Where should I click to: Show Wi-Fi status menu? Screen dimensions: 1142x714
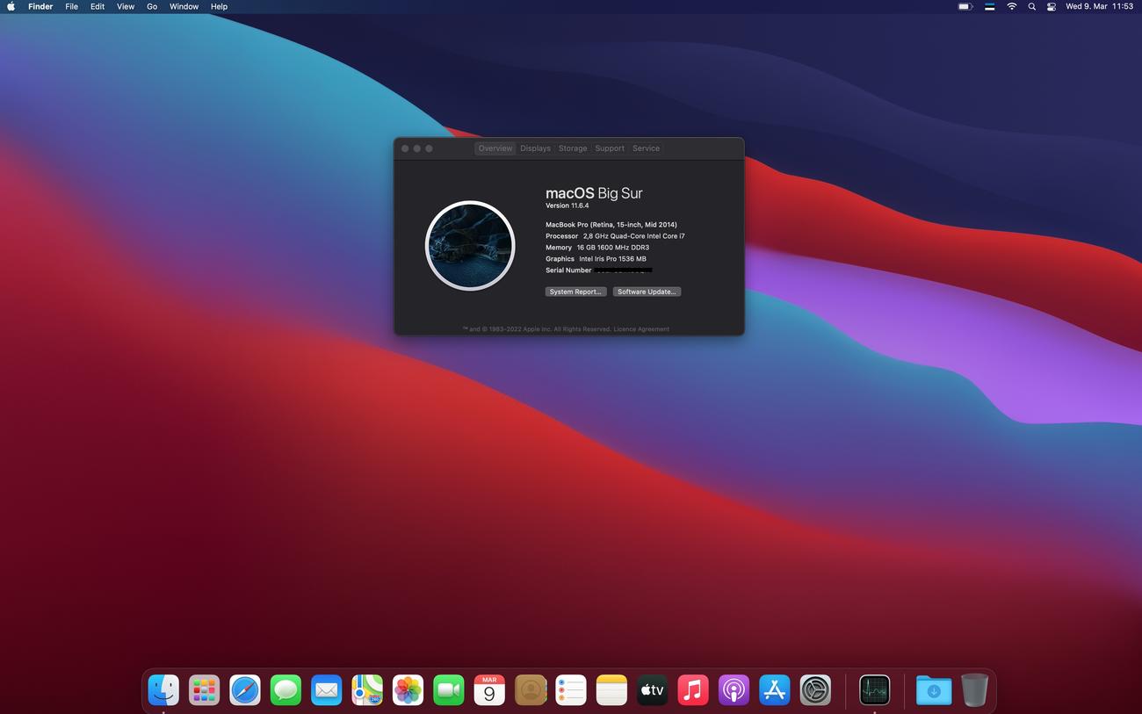1011,6
